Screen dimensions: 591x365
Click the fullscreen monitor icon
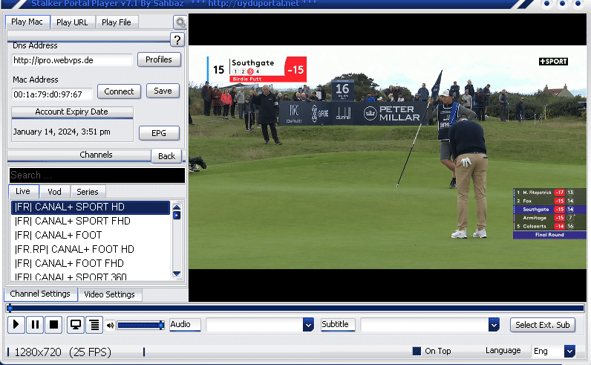(x=75, y=325)
